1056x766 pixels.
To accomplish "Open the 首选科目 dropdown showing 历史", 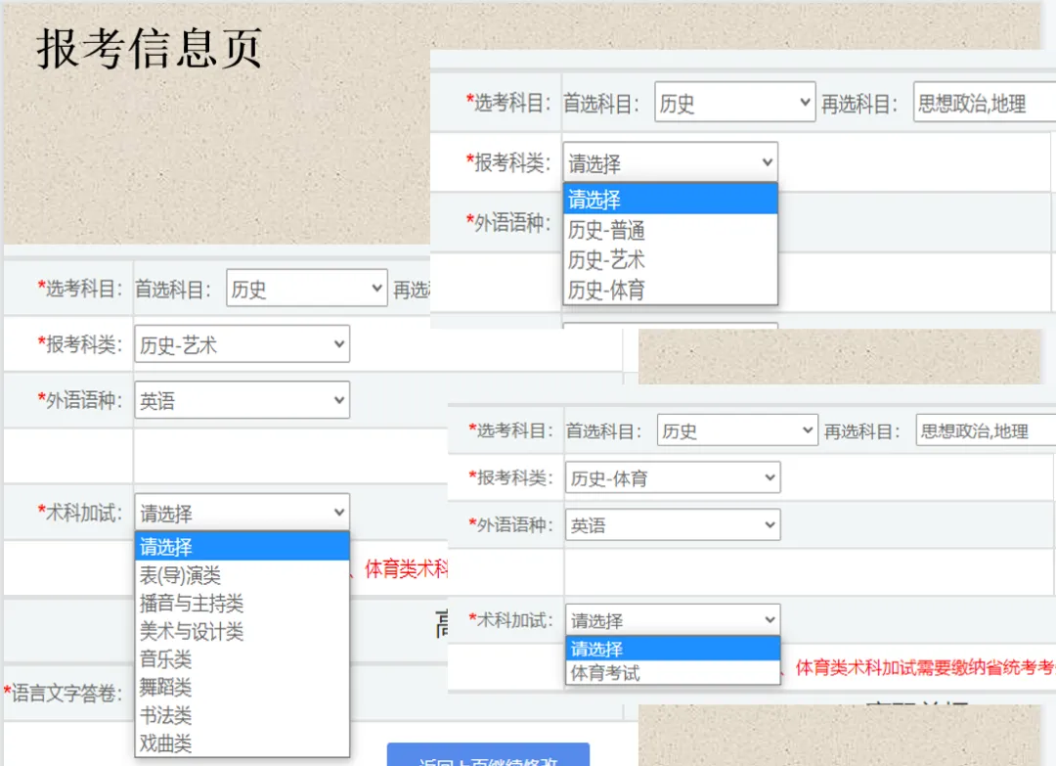I will click(306, 288).
